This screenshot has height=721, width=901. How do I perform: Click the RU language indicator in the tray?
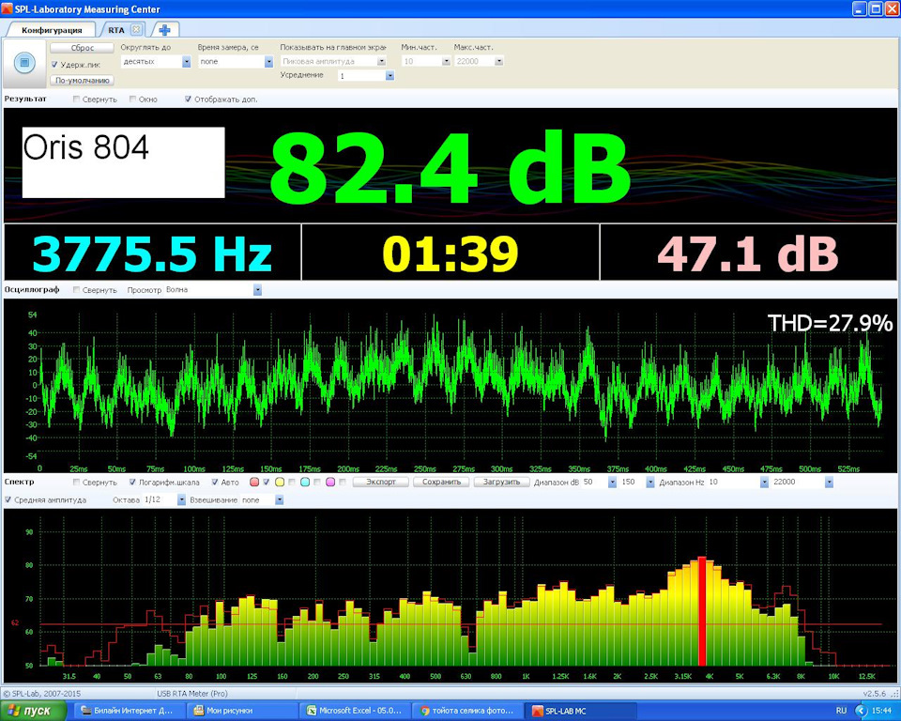pos(841,711)
